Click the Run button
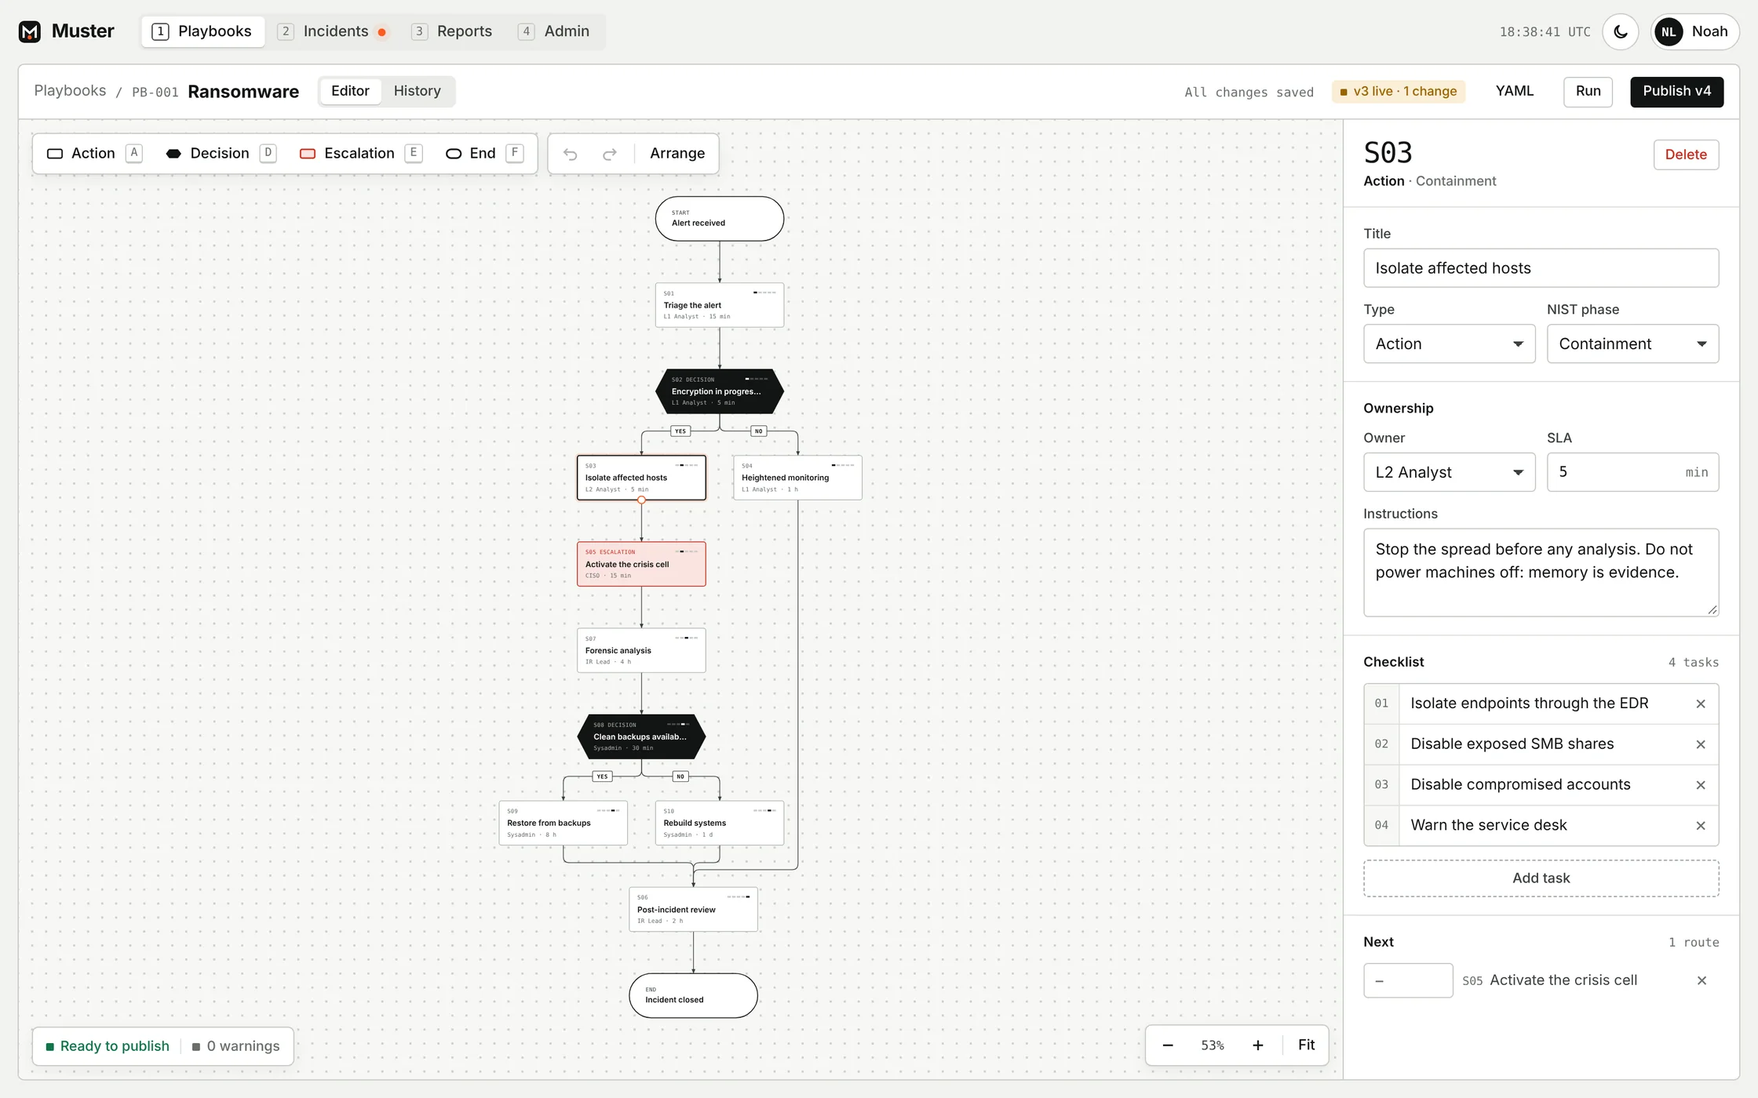The width and height of the screenshot is (1758, 1098). click(1588, 92)
